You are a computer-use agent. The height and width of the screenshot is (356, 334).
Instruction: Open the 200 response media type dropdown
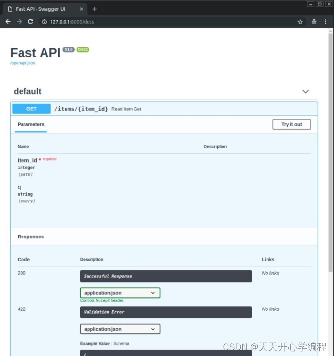coord(120,293)
